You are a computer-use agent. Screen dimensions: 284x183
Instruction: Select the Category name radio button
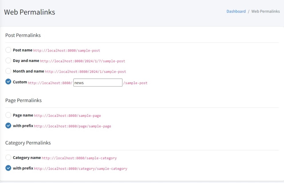point(8,157)
